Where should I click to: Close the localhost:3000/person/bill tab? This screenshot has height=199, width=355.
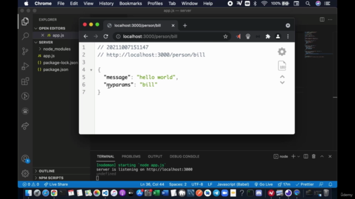click(x=173, y=25)
